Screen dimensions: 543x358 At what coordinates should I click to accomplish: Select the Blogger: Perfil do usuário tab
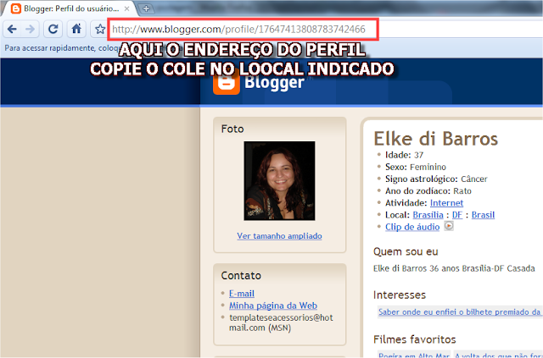pos(70,8)
